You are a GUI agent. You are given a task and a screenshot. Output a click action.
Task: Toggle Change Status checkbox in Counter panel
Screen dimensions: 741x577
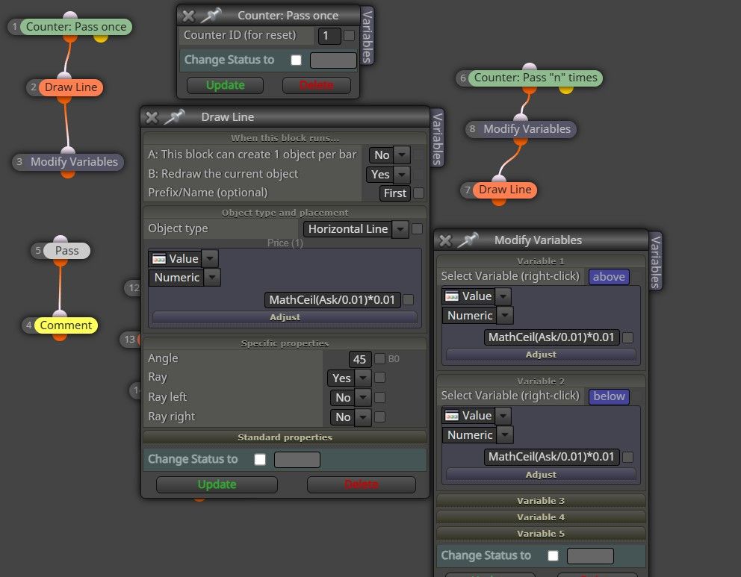pyautogui.click(x=297, y=60)
